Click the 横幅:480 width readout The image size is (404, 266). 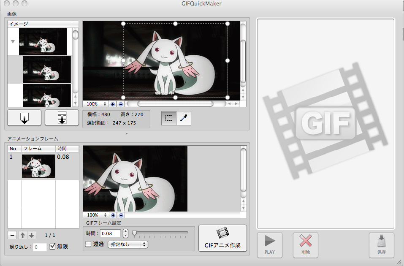(98, 114)
